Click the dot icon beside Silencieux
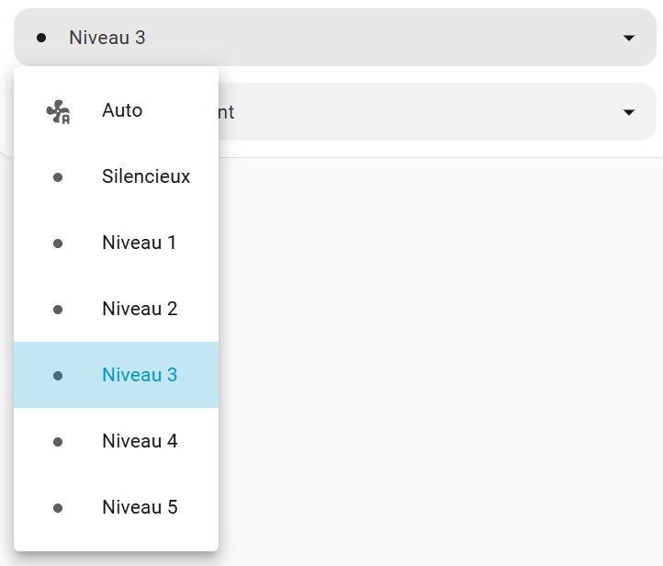This screenshot has height=566, width=663. click(x=58, y=177)
